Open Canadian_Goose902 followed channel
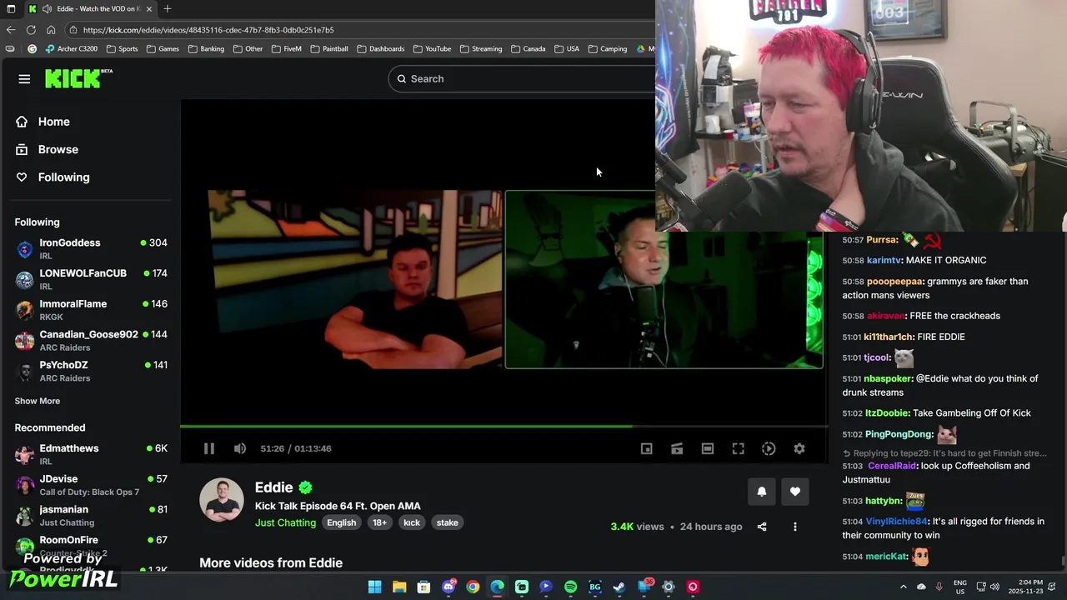 click(92, 340)
